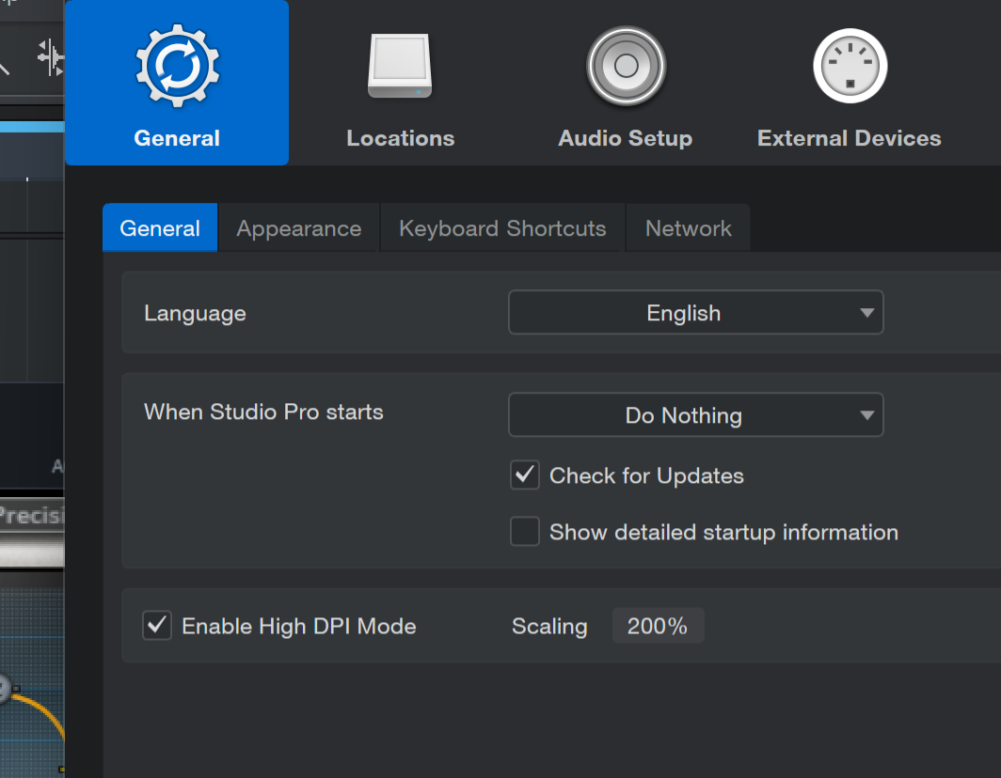Open the Language dropdown set to English
This screenshot has height=778, width=1001.
pos(696,313)
